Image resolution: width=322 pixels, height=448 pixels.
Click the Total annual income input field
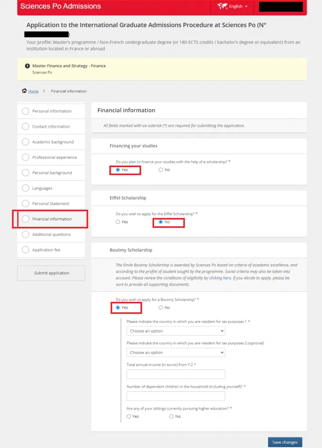(x=176, y=374)
